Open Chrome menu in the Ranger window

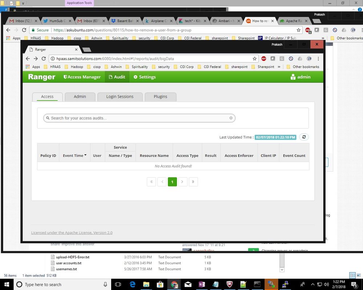tap(318, 58)
